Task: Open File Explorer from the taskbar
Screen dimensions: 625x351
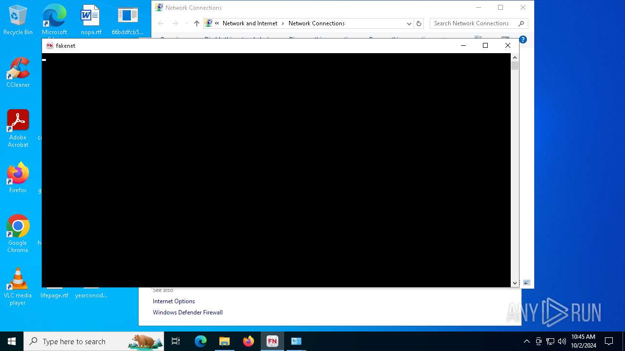Action: coord(225,341)
